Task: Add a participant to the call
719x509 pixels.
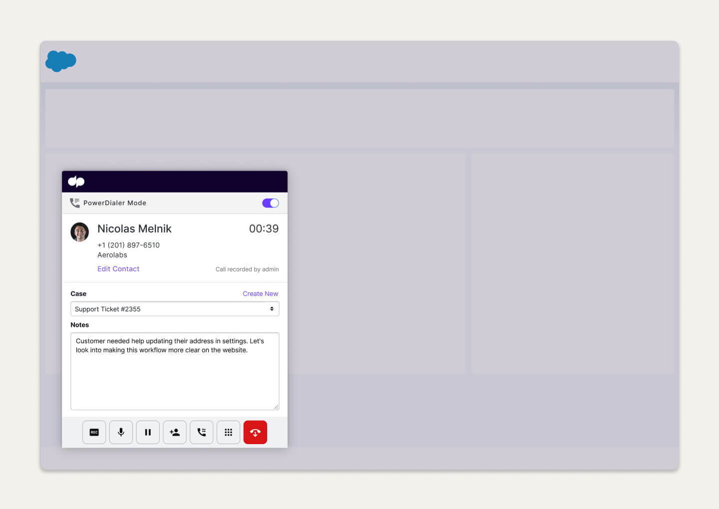Action: click(175, 432)
